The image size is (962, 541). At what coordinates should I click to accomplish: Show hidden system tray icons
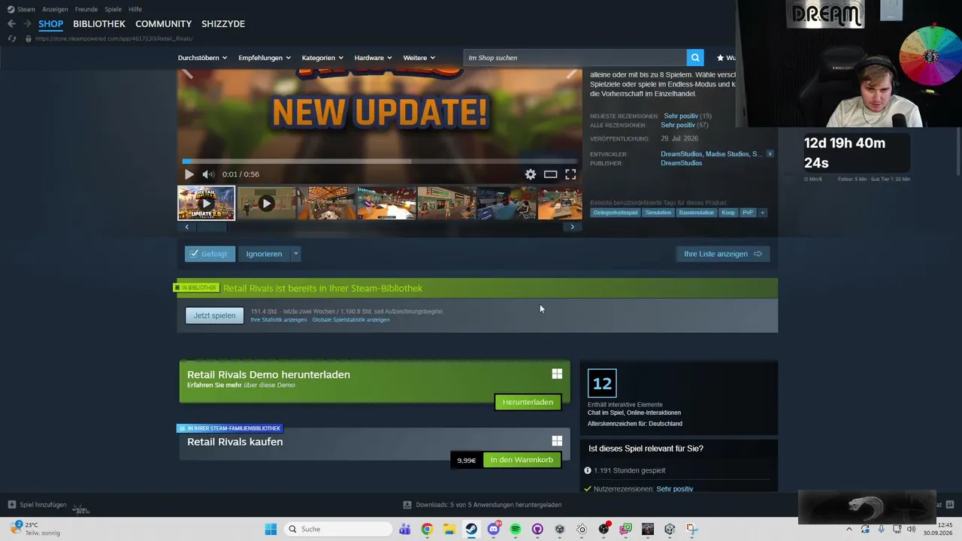(850, 529)
